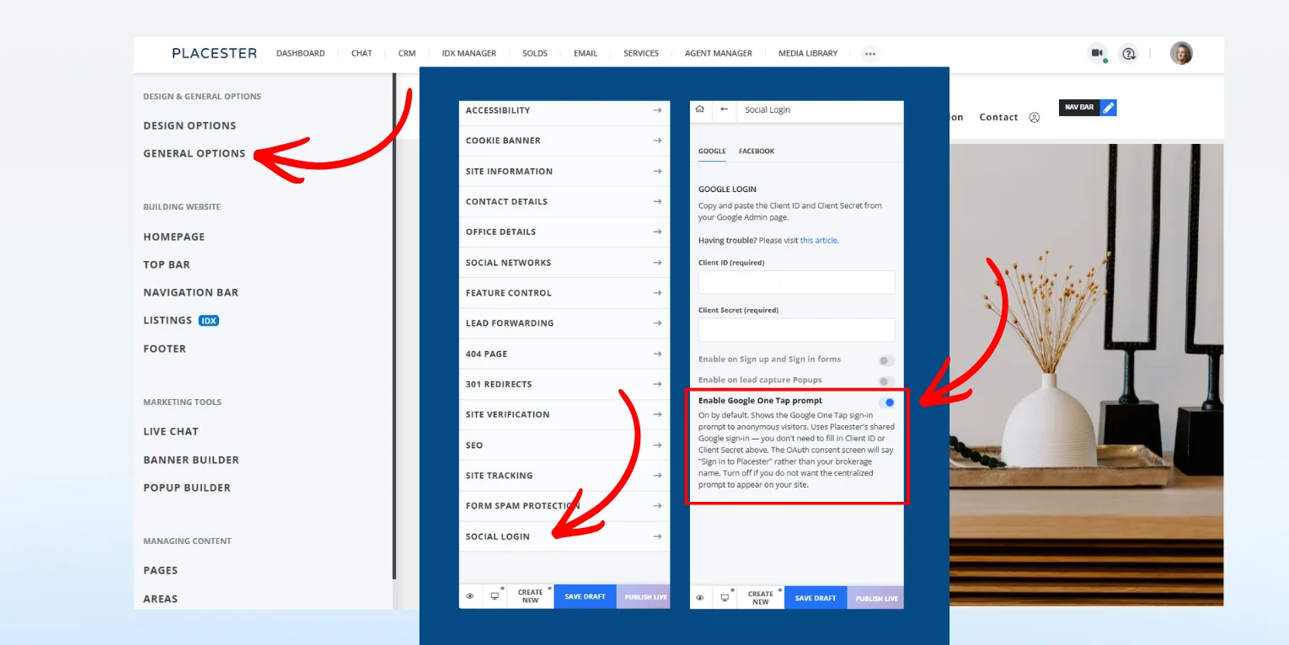Click the eye preview icon in Social Login panel
1289x645 pixels.
click(700, 597)
